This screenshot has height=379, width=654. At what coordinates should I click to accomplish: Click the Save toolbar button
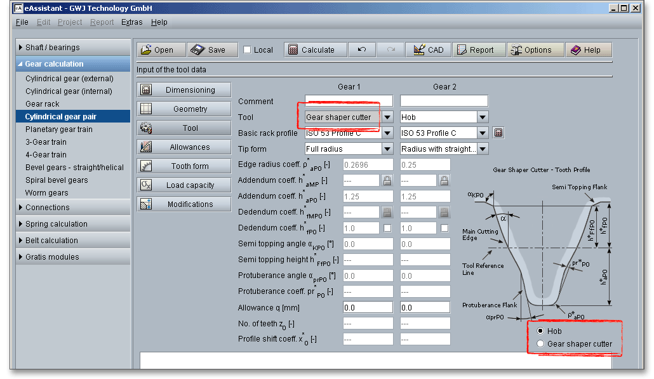point(213,50)
